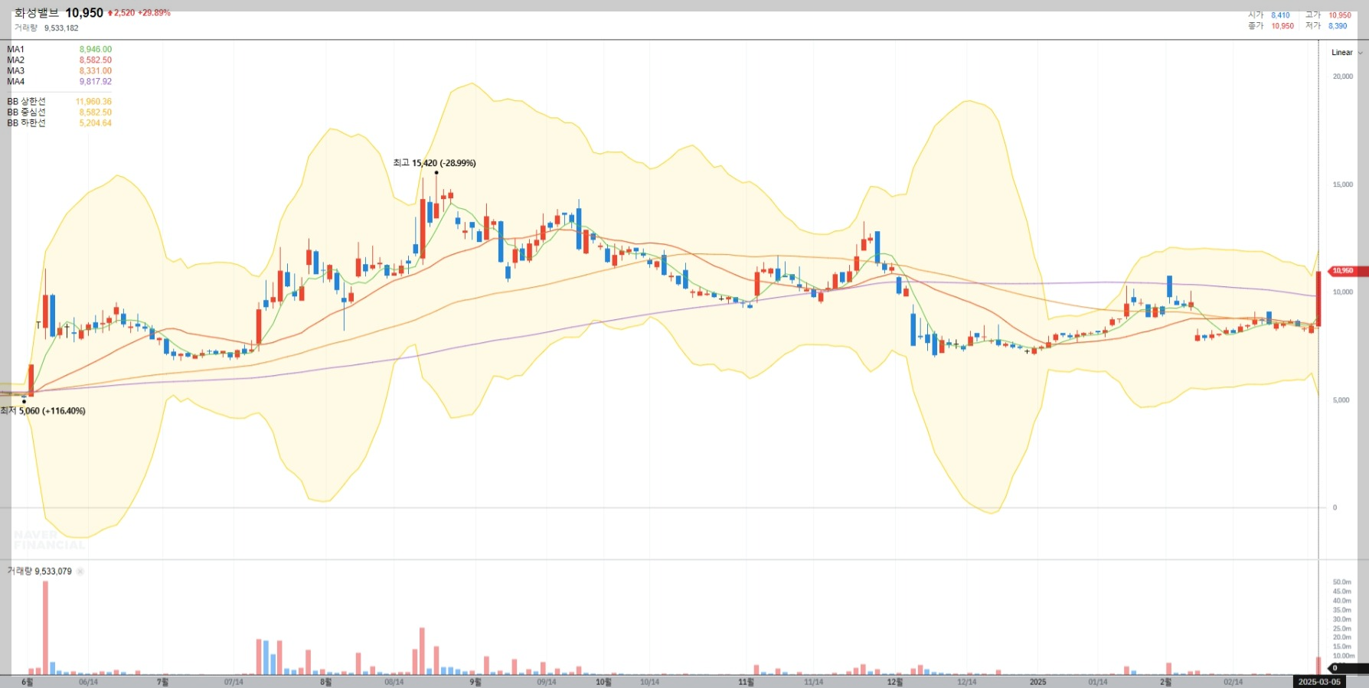1369x688 pixels.
Task: Click the MA4 9,817.92 legend entry
Action: point(59,82)
